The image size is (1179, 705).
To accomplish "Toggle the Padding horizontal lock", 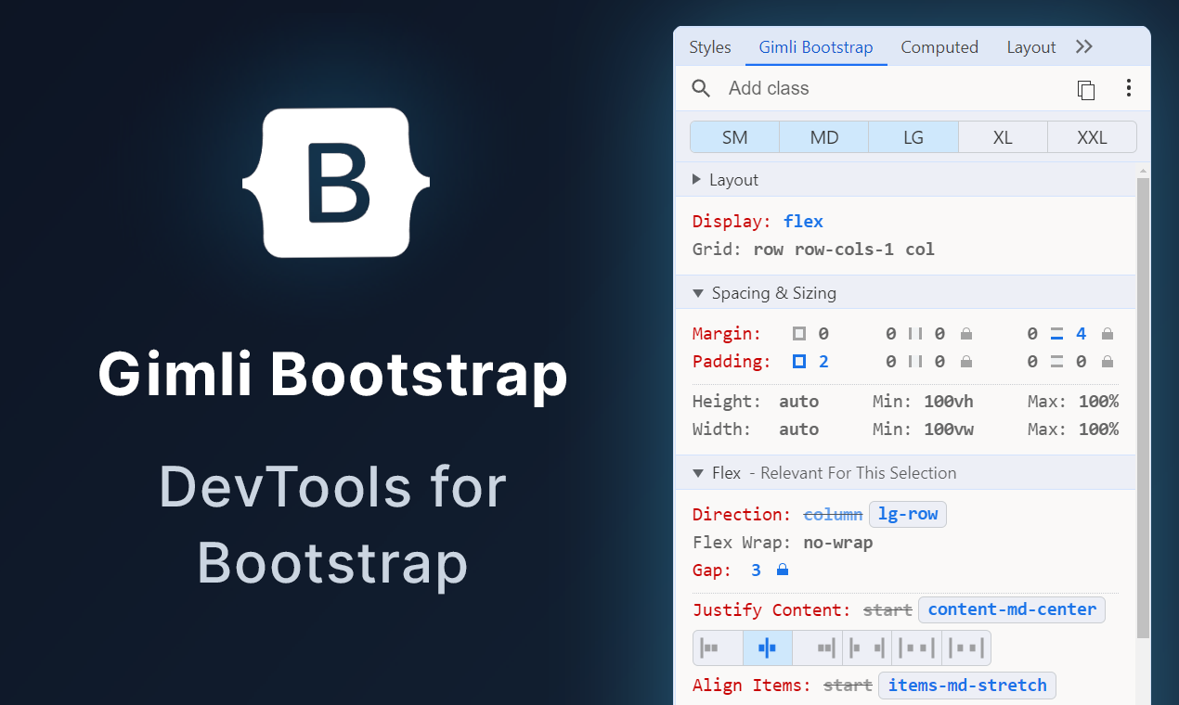I will [966, 362].
